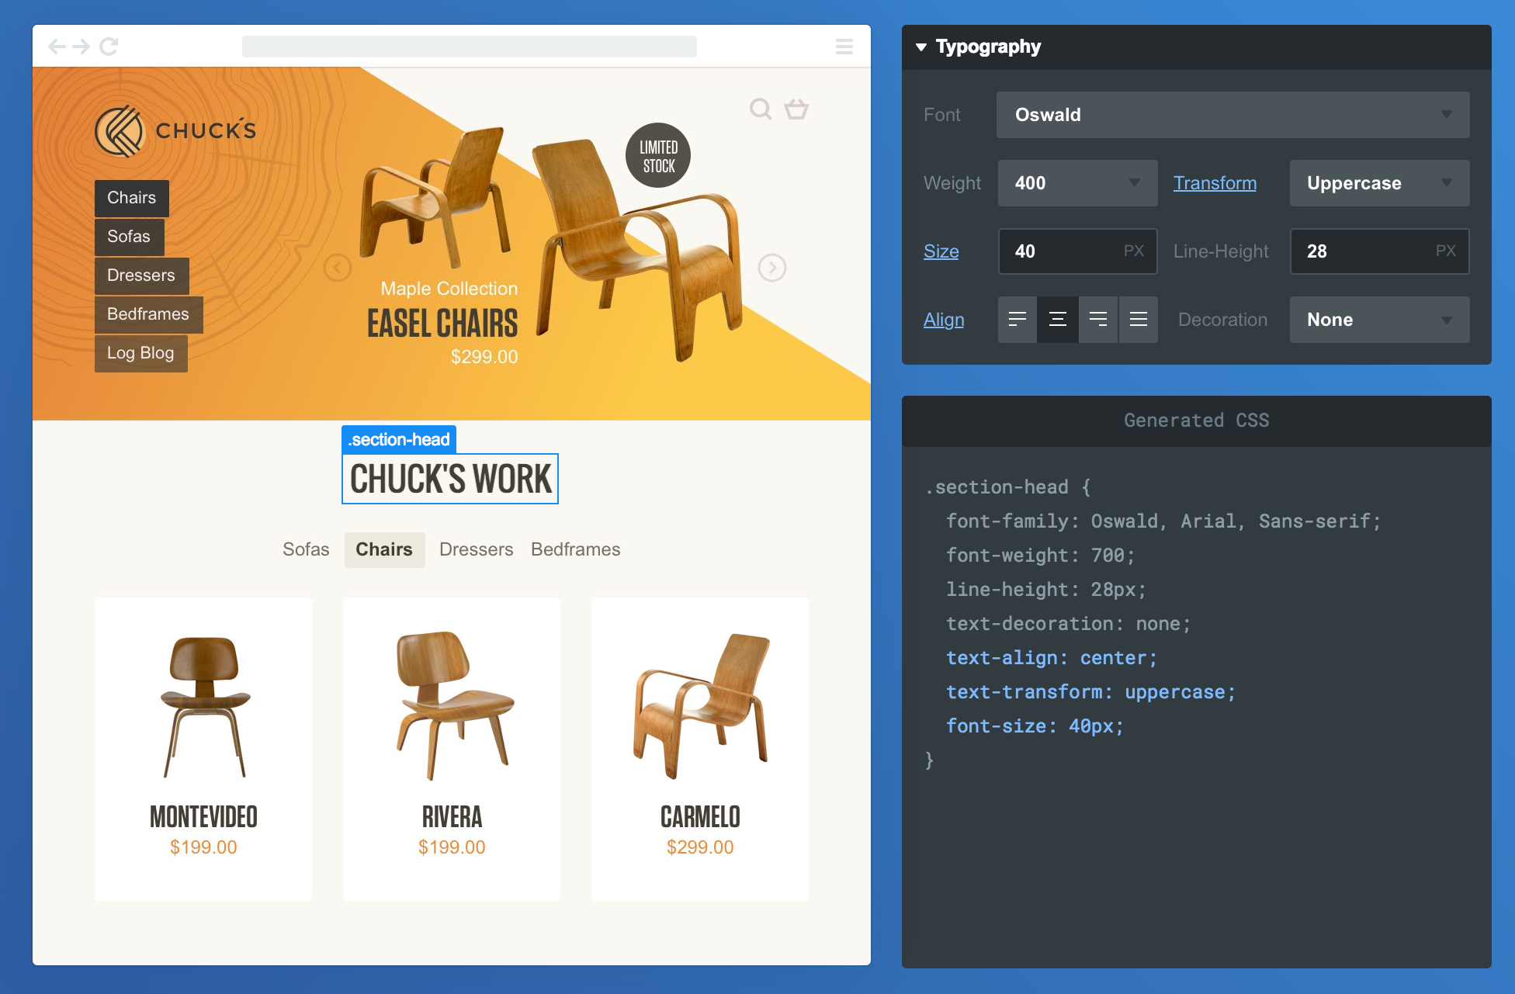Click the Transform label link
The width and height of the screenshot is (1515, 994).
[1215, 183]
